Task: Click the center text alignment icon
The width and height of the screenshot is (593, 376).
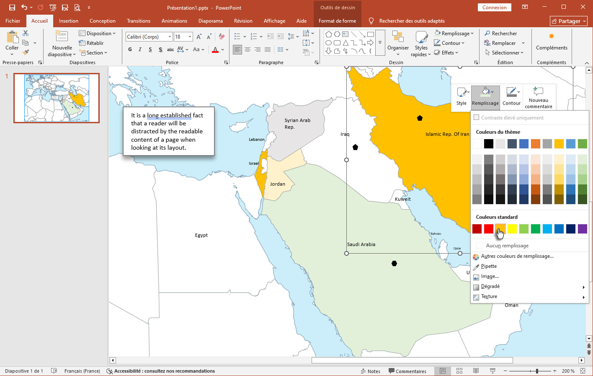Action: point(248,49)
